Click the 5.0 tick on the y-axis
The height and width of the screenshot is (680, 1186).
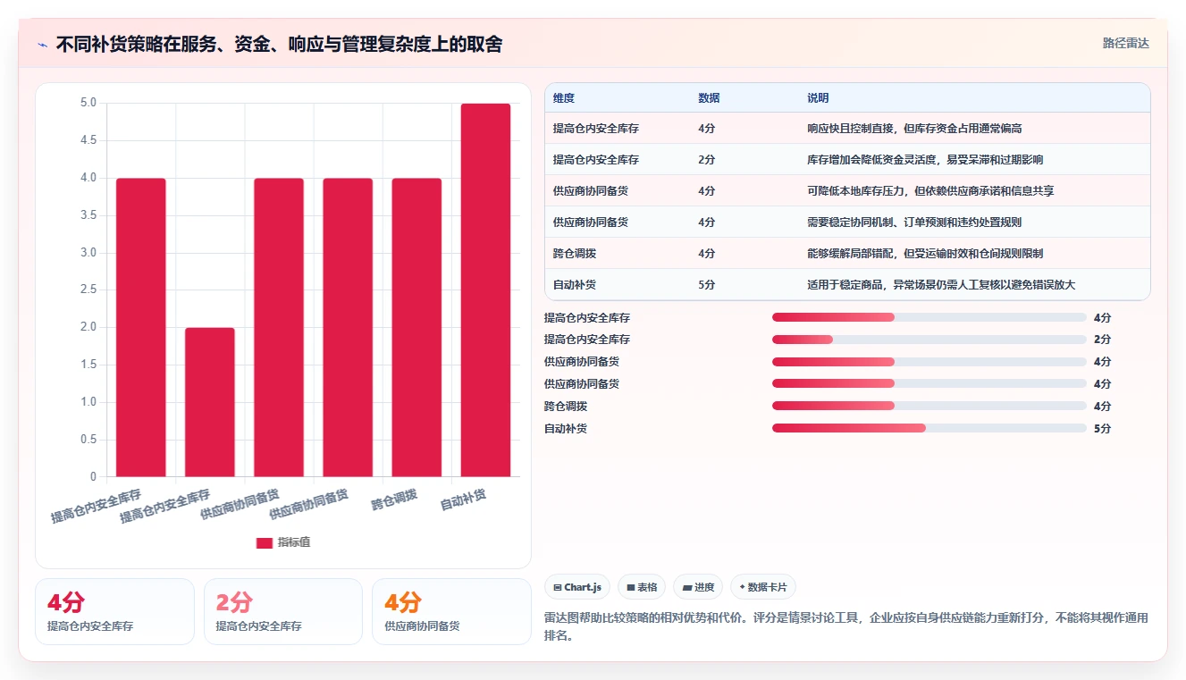[x=88, y=103]
